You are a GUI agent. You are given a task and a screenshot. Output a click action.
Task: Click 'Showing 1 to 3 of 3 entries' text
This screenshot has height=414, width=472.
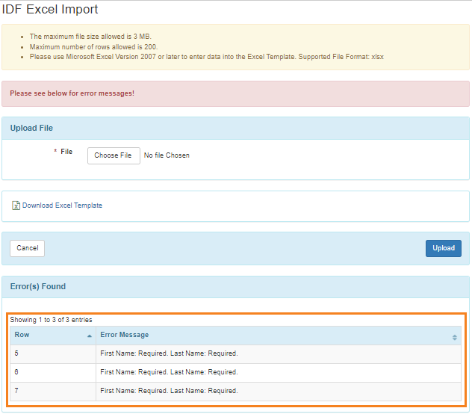[x=52, y=320]
